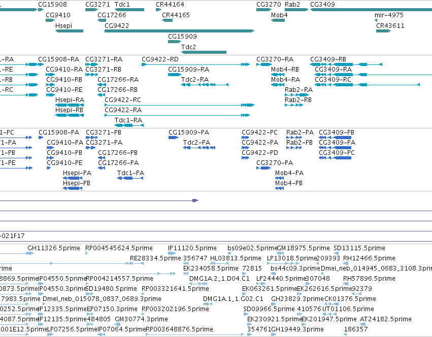432x337 pixels.
Task: Click the HL03813.5prime label
Action: (x=236, y=258)
